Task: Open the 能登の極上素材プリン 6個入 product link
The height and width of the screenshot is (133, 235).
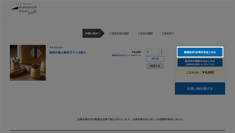Action: click(x=67, y=52)
